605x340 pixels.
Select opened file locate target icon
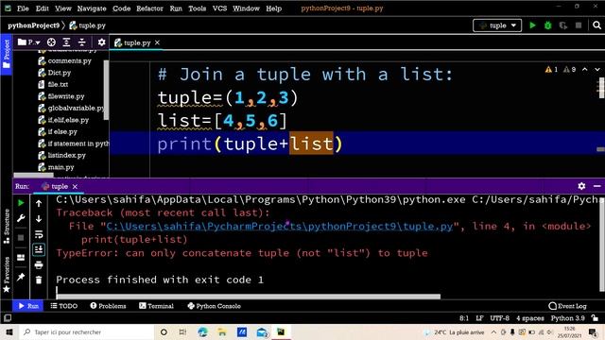click(51, 42)
